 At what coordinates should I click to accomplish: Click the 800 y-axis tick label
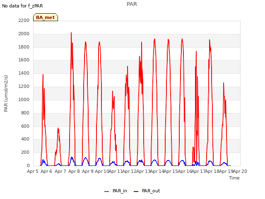[x=25, y=113]
